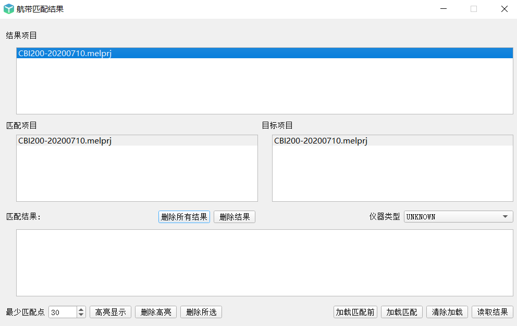Click 删除结果 button
This screenshot has height=326, width=517.
tap(235, 217)
